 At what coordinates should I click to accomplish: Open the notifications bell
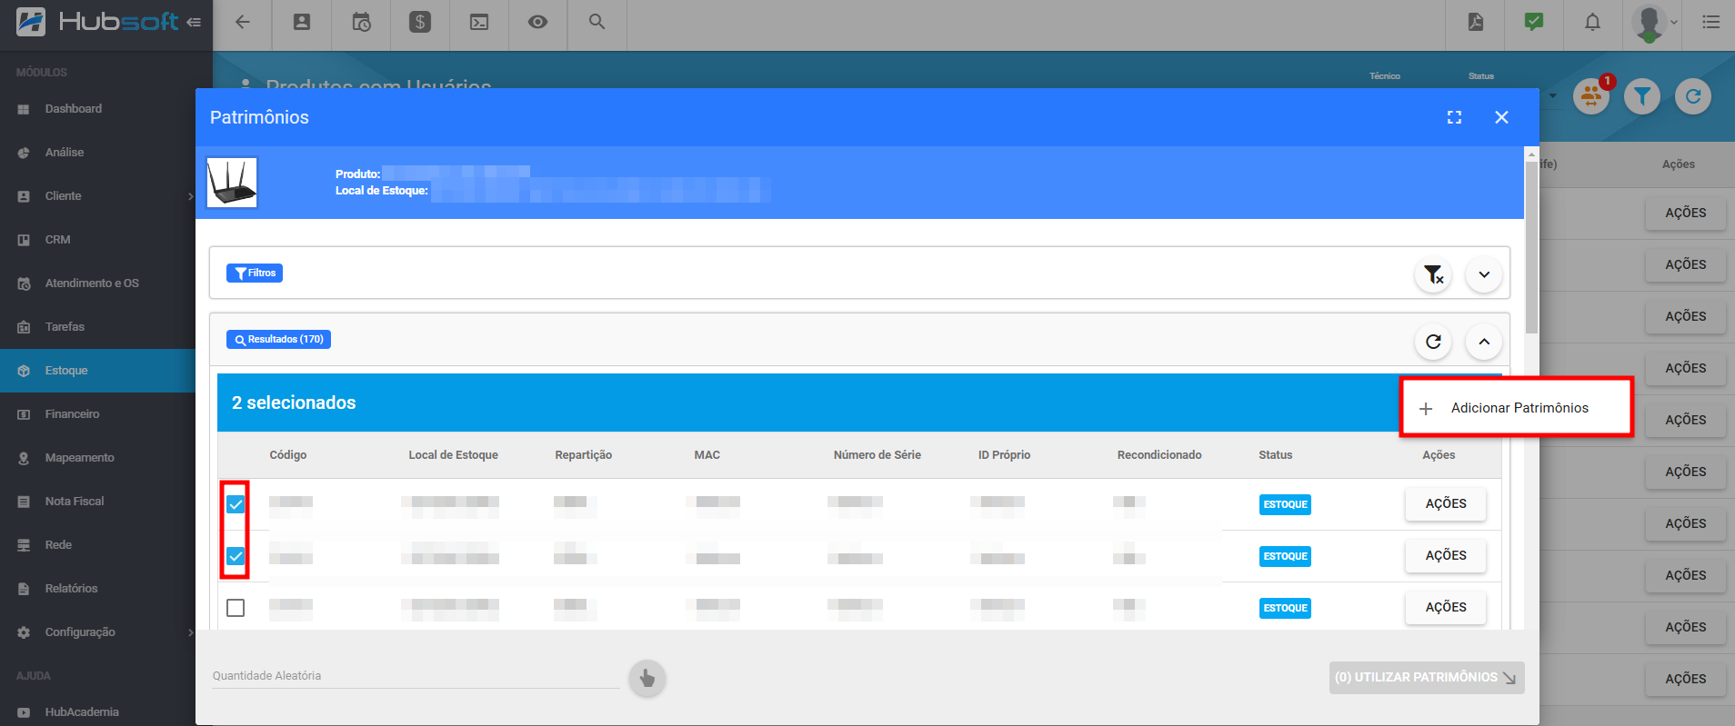click(x=1592, y=22)
